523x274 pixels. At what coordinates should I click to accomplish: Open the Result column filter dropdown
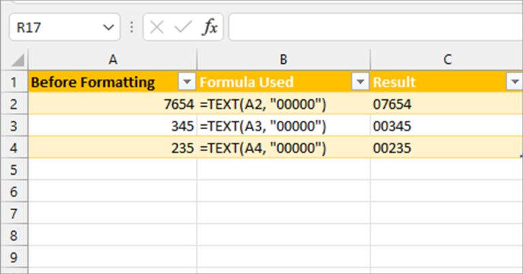515,82
